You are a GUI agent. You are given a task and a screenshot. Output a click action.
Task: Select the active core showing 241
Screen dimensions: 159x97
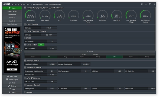[x=114, y=57]
